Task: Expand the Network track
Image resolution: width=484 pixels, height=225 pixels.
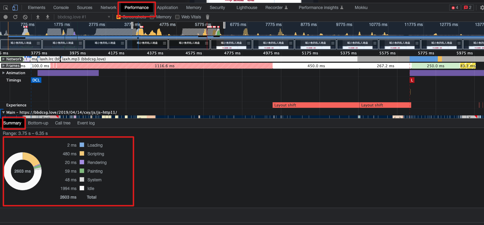Action: (3, 59)
